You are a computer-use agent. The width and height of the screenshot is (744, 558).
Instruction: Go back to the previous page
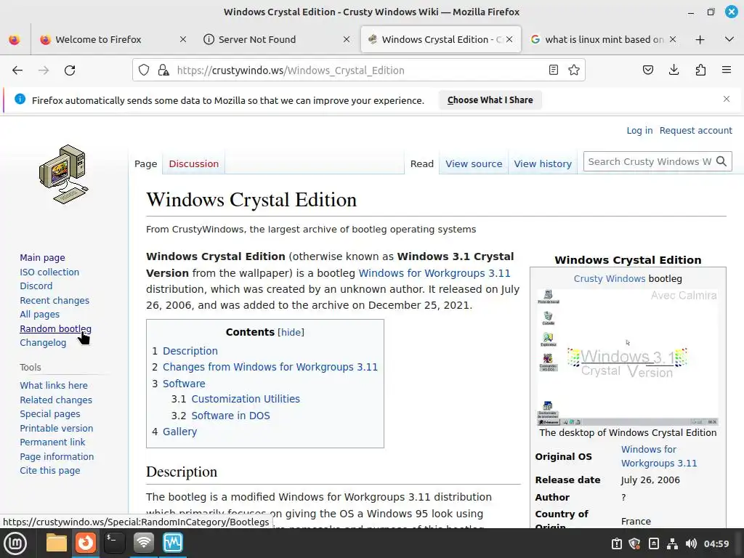(17, 70)
